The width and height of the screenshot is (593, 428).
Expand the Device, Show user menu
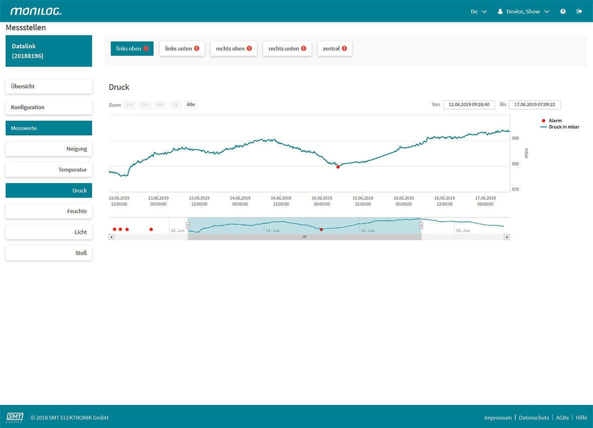pos(523,12)
